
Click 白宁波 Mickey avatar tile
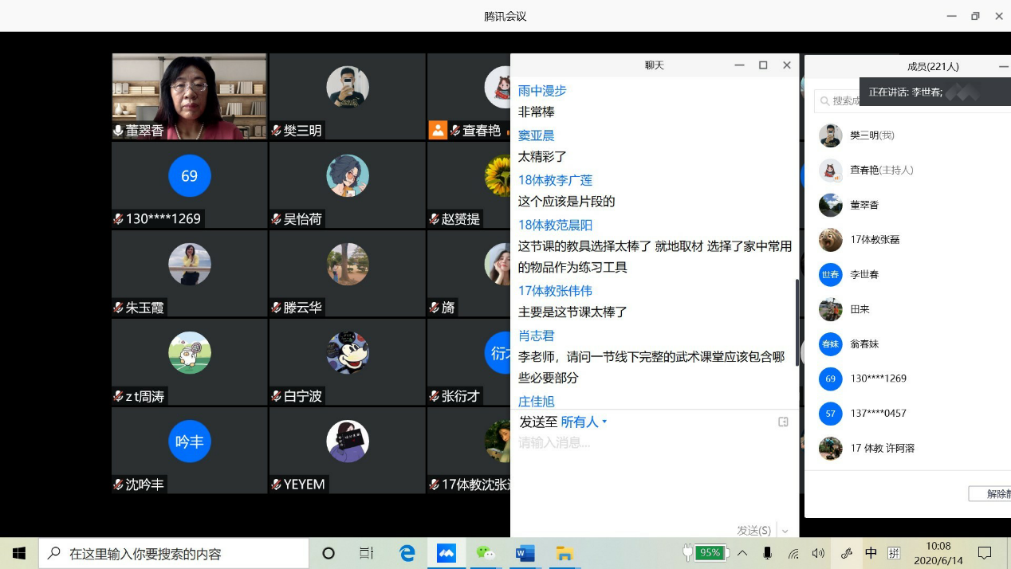pos(348,353)
